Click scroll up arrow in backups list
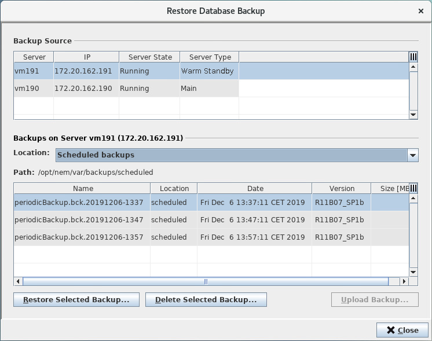 pyautogui.click(x=413, y=199)
